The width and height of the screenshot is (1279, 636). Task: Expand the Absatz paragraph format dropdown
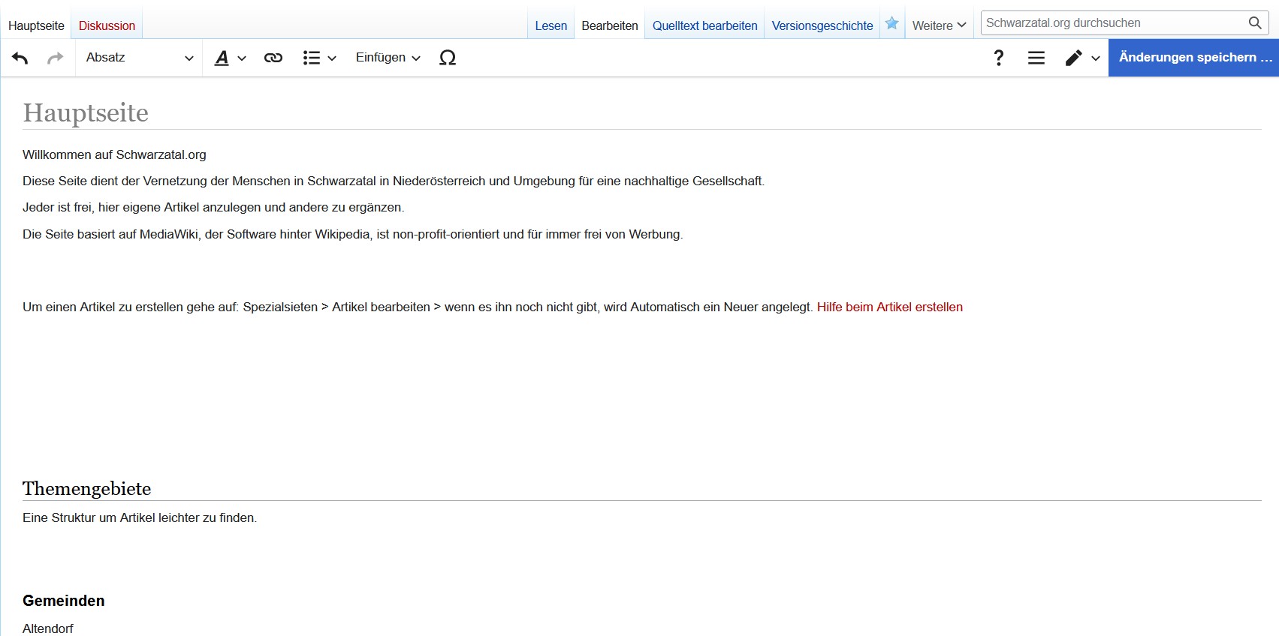pyautogui.click(x=139, y=58)
